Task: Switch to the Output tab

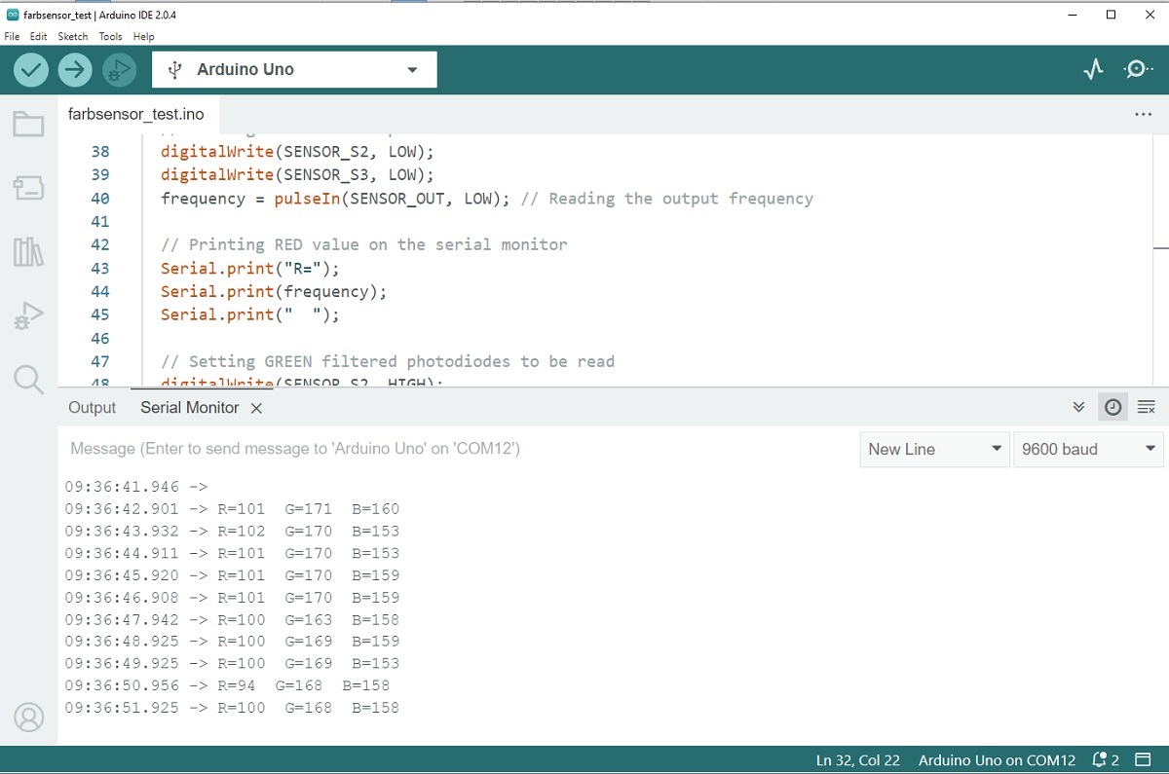Action: 93,408
